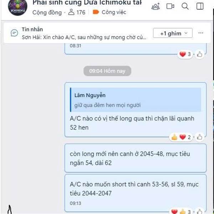Select message about long at 2045-48
Screen dimensions: 214x214
pyautogui.click(x=136, y=158)
